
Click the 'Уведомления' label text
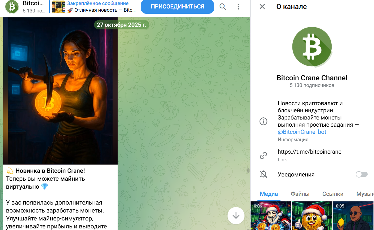pyautogui.click(x=296, y=175)
